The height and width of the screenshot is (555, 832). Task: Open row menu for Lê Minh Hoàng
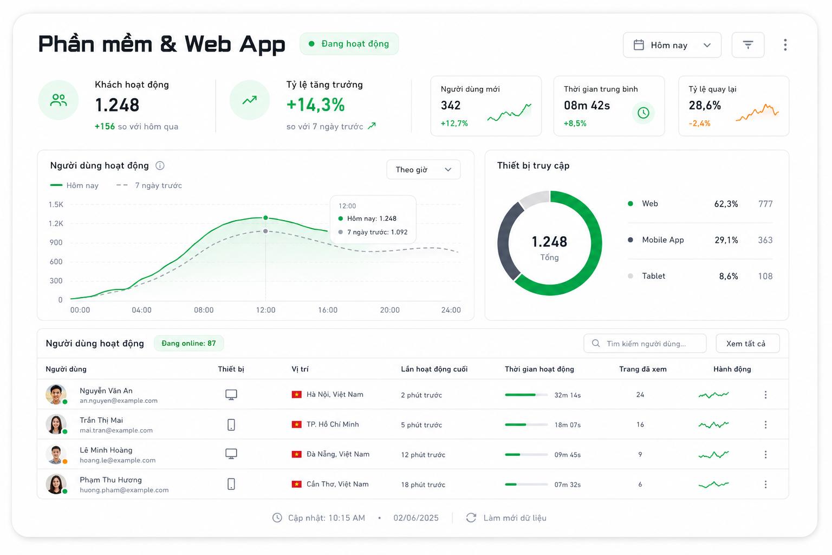coord(765,455)
